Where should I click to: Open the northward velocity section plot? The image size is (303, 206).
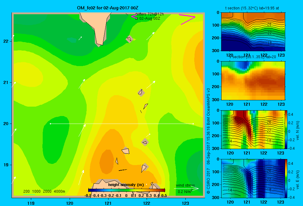click(253, 129)
